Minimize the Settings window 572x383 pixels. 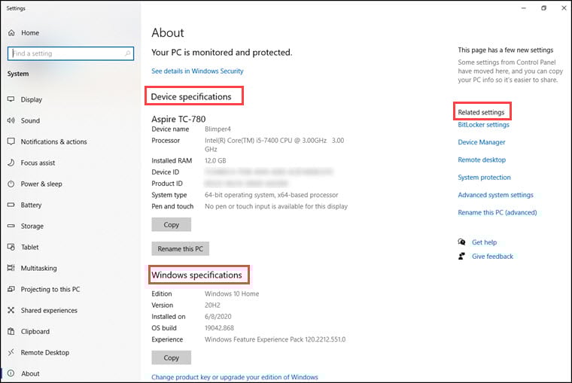(524, 8)
